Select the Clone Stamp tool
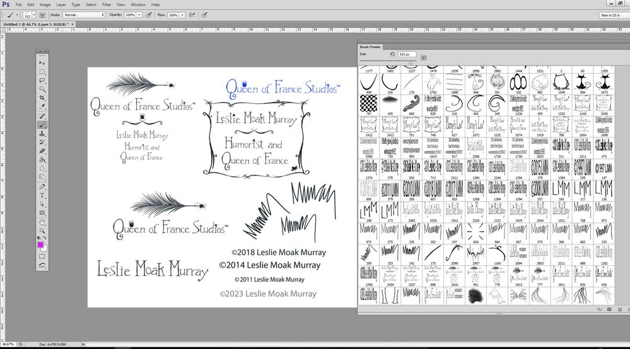Image resolution: width=630 pixels, height=349 pixels. point(42,134)
